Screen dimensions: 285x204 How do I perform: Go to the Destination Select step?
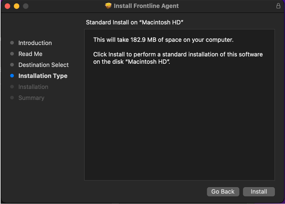pyautogui.click(x=44, y=65)
